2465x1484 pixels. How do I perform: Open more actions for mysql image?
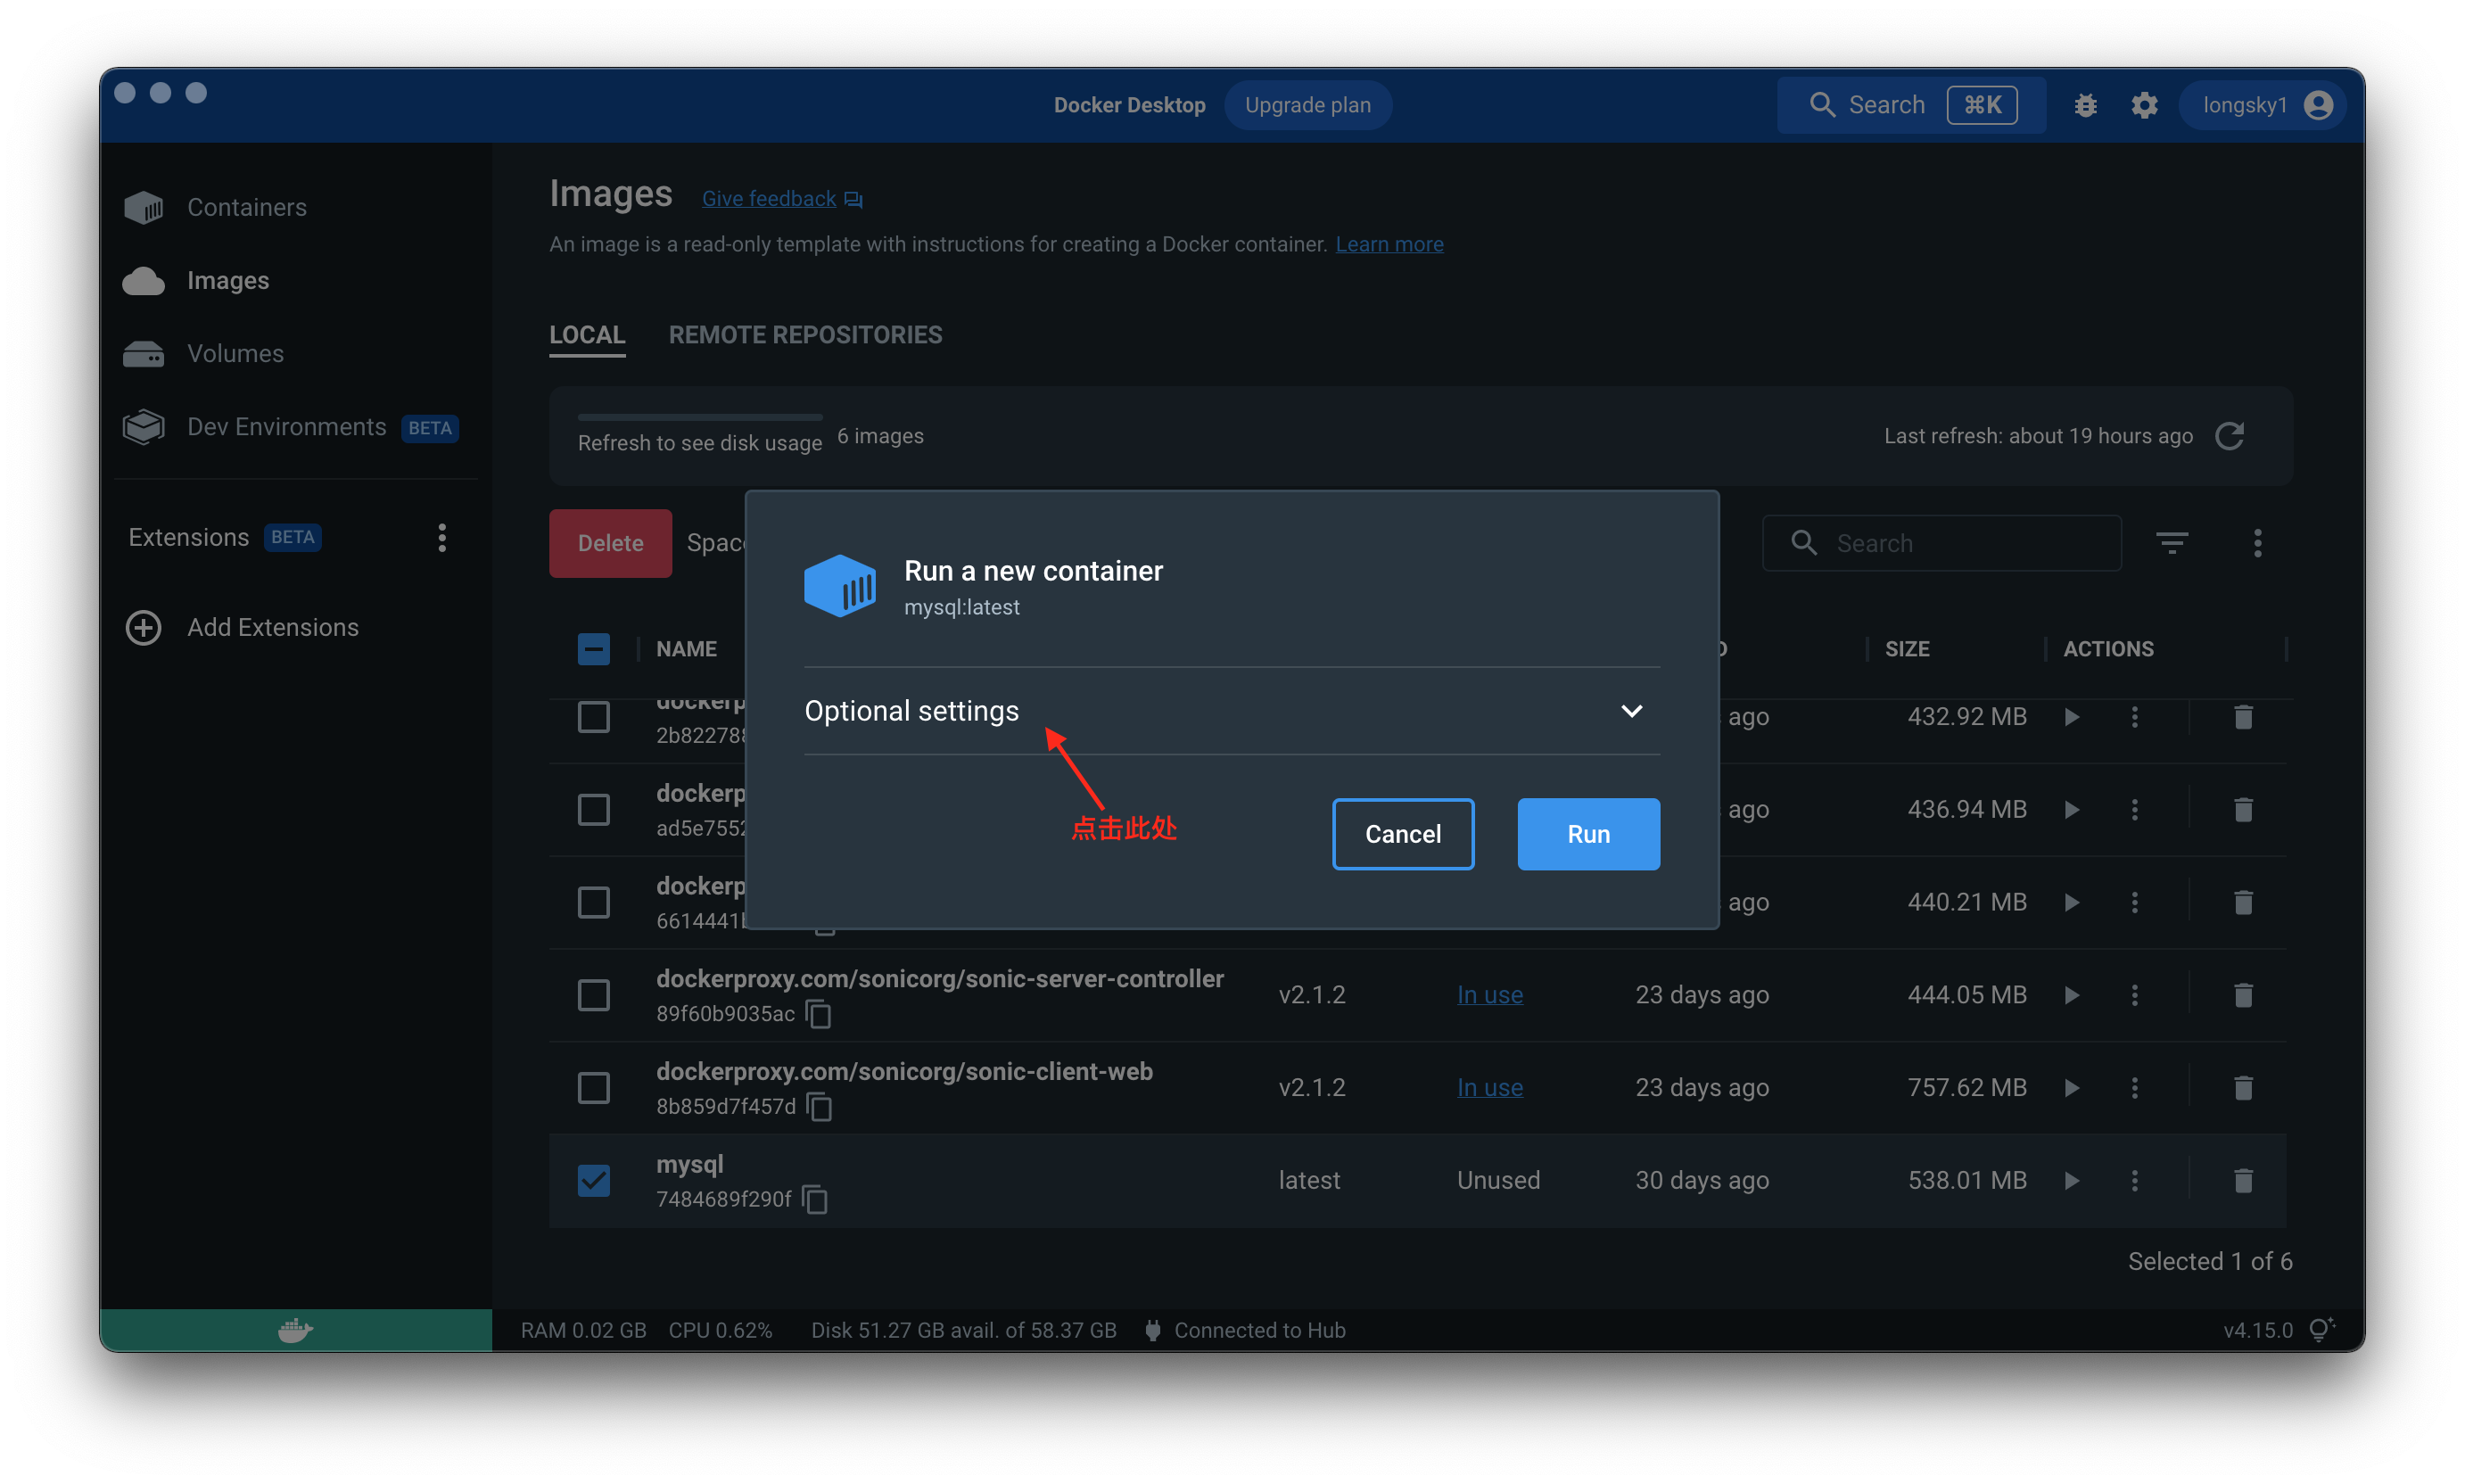click(x=2134, y=1180)
